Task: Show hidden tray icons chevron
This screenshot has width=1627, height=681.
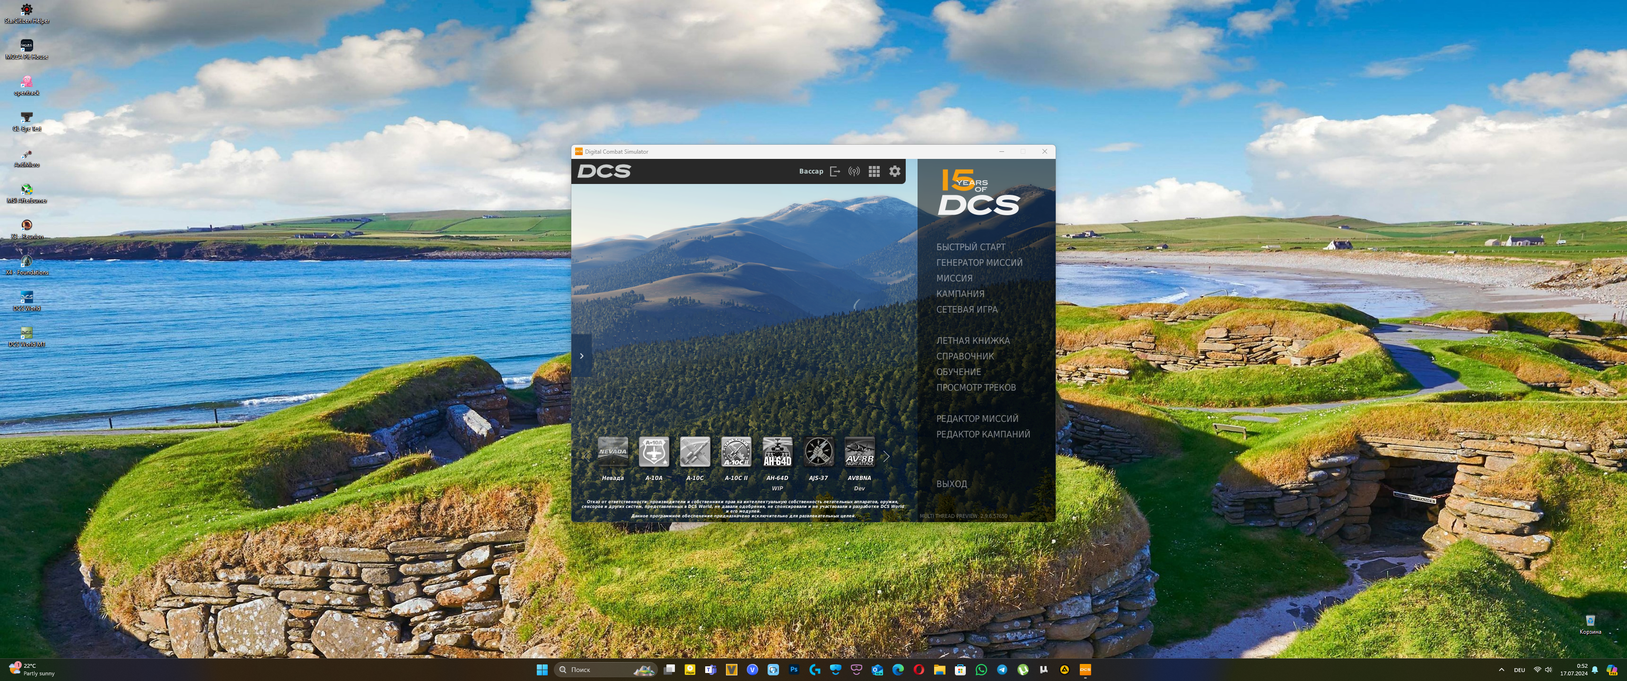Action: pos(1501,670)
